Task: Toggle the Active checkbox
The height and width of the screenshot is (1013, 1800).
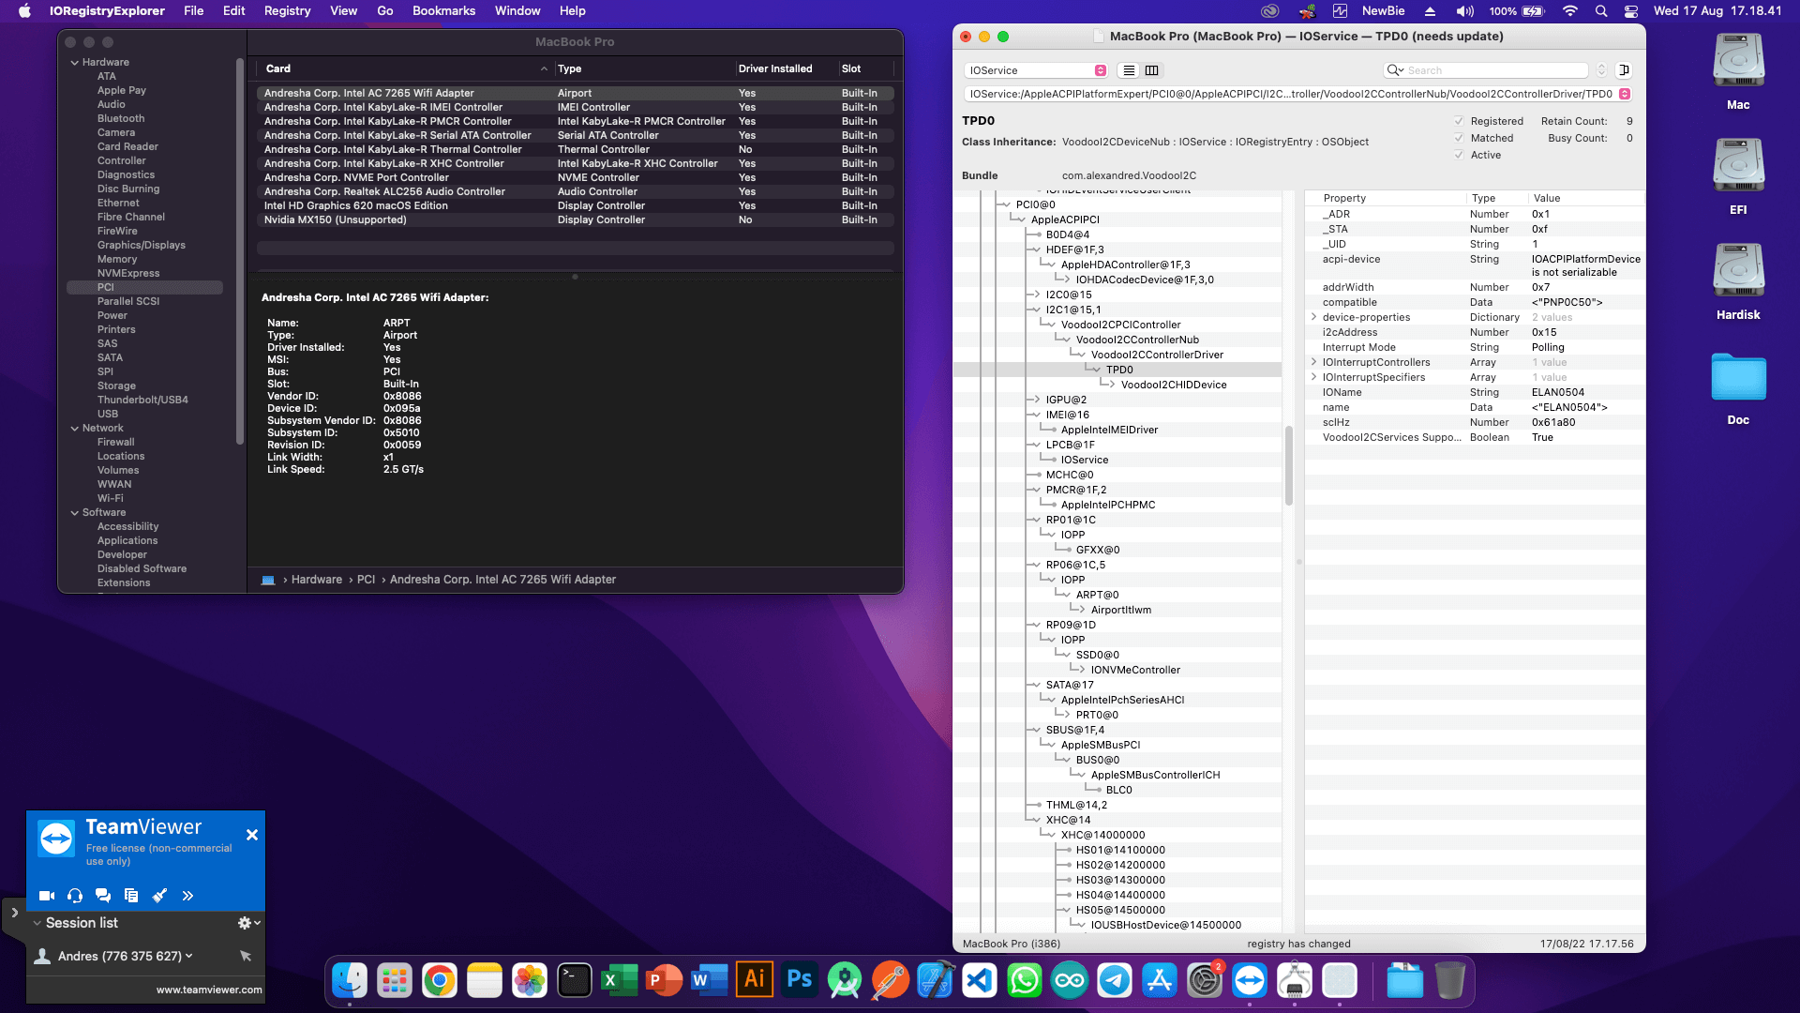Action: point(1459,155)
